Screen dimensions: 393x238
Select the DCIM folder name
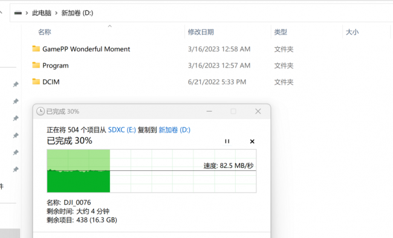pos(51,82)
